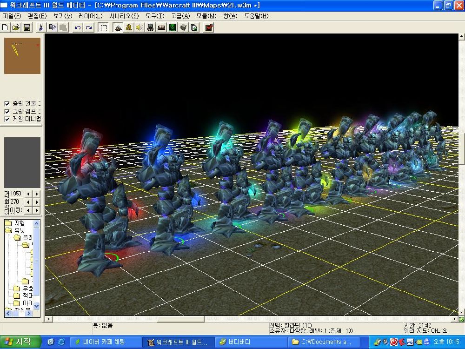Screen dimensions: 465x349
Task: Test the map with red checkmark icon
Action: (209, 27)
